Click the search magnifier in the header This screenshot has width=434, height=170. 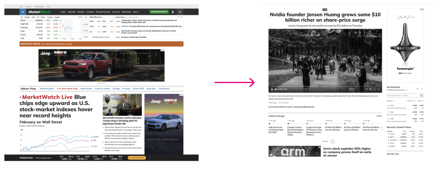(179, 12)
